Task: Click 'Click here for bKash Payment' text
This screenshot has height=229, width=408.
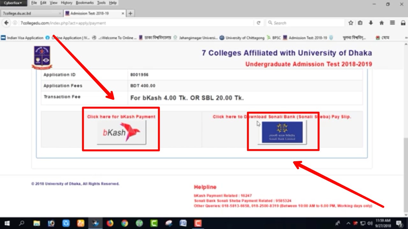Action: pos(121,117)
